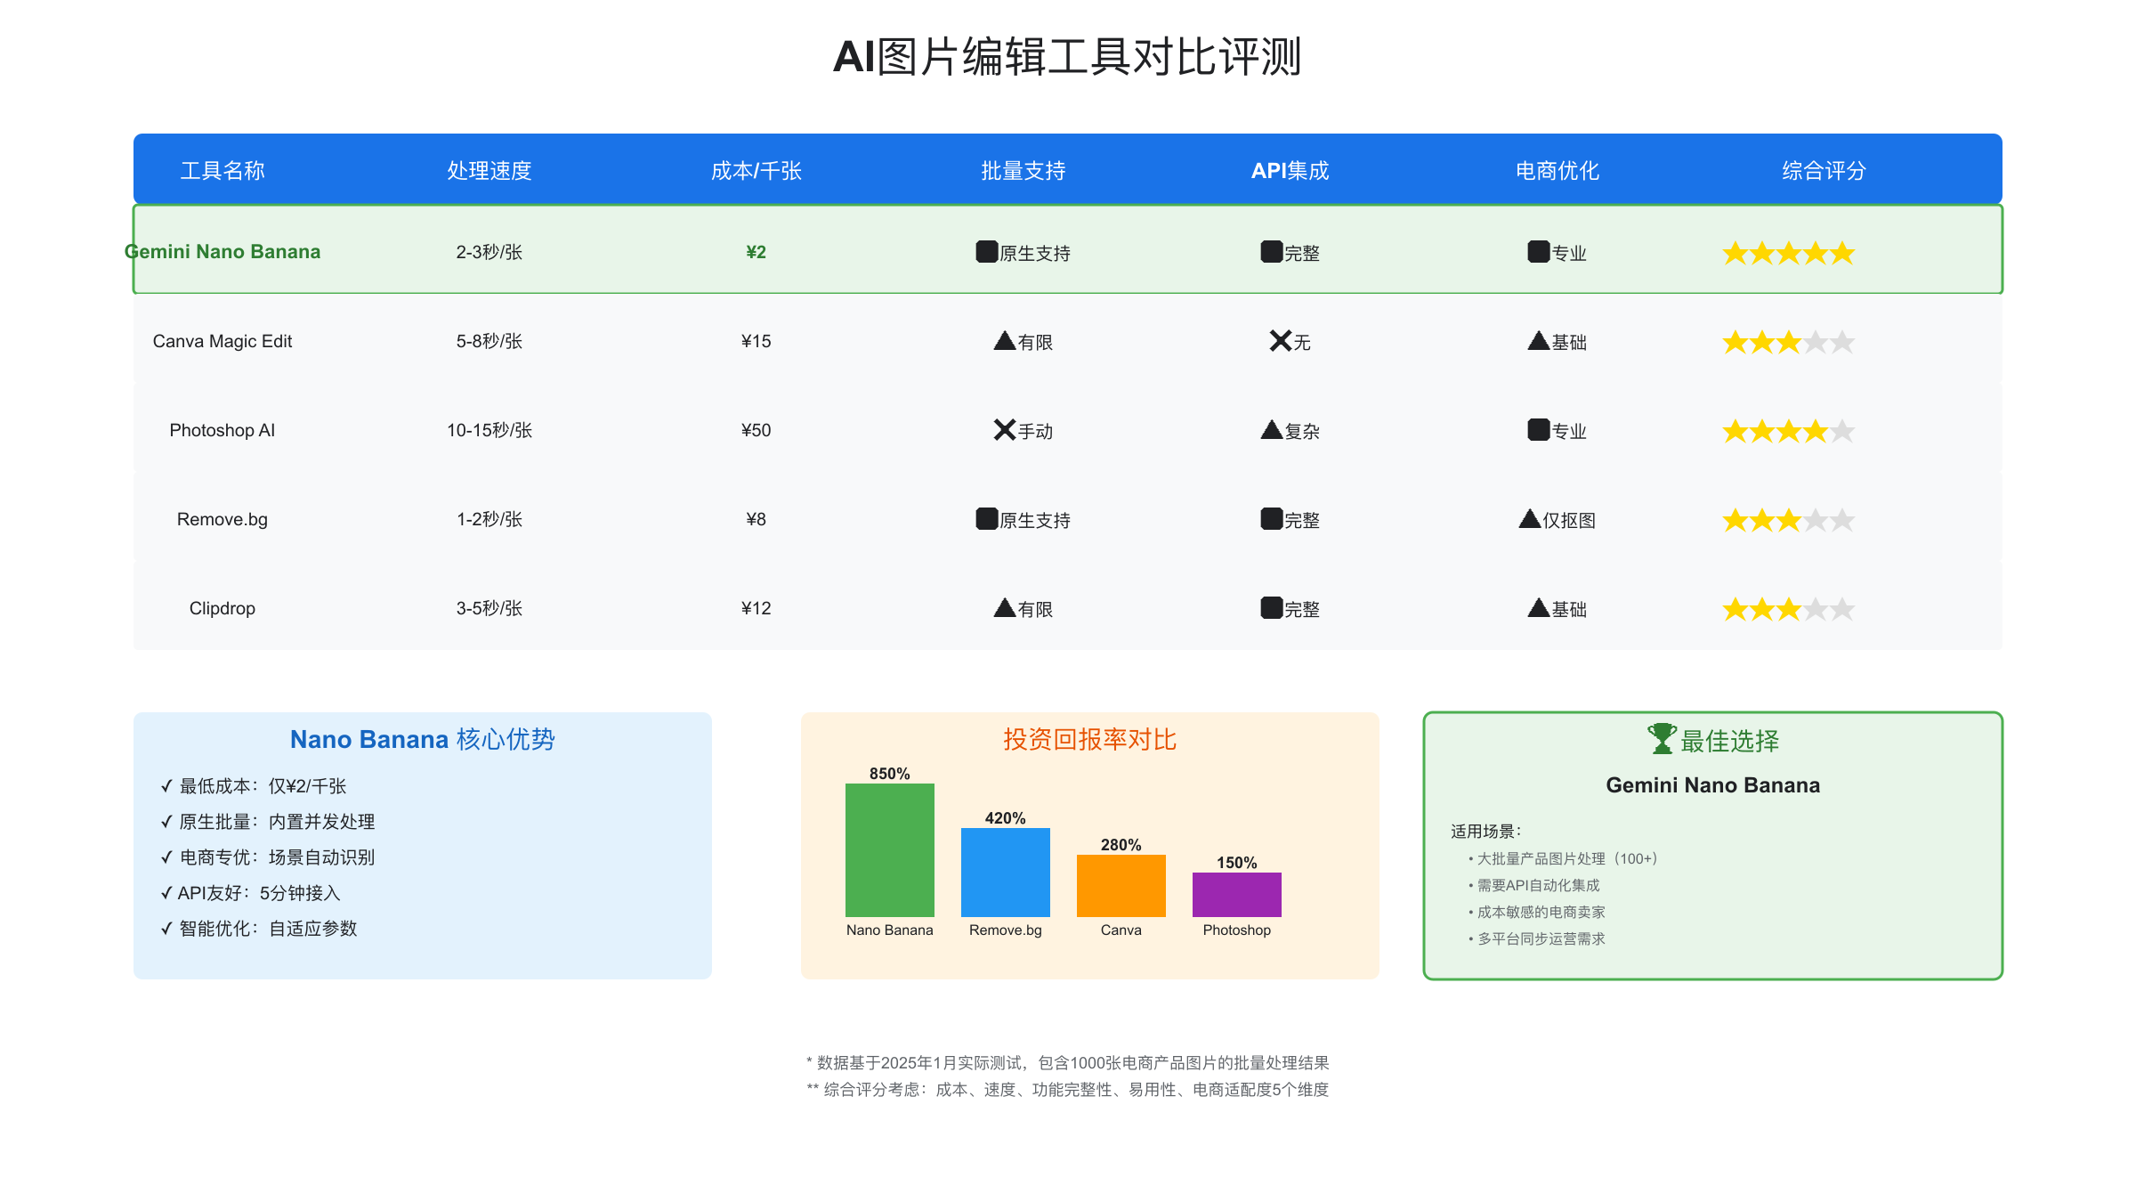Image resolution: width=2136 pixels, height=1202 pixels.
Task: Click the 电商优化 column header
Action: pos(1557,170)
